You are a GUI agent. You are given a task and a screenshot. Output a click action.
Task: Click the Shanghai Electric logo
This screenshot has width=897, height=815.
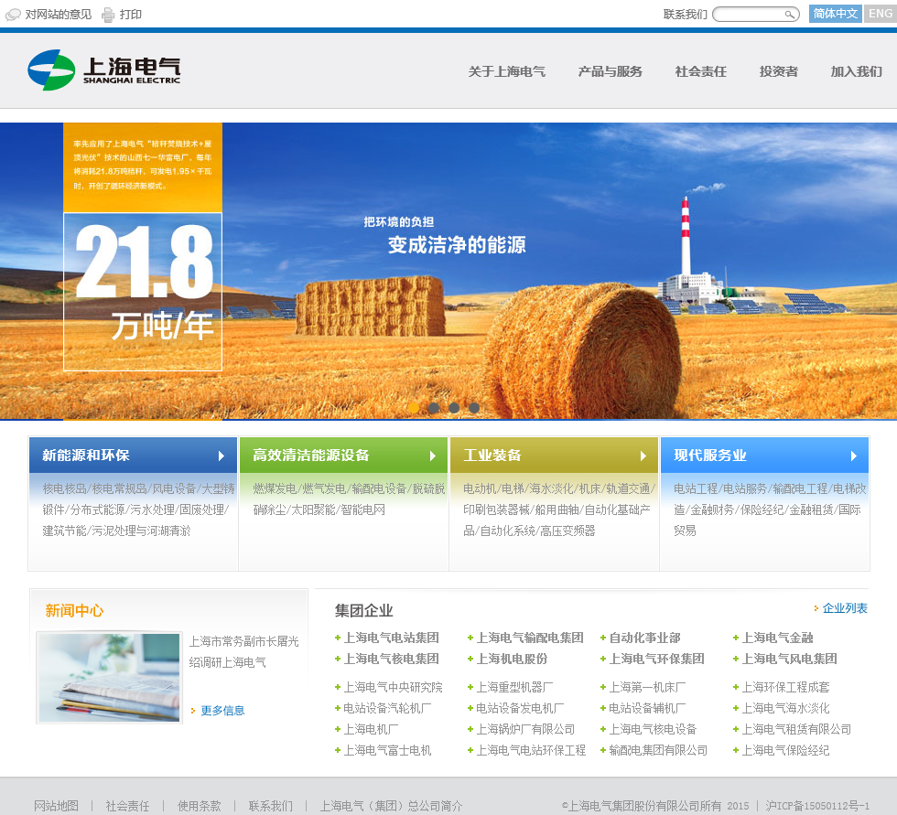[x=104, y=70]
